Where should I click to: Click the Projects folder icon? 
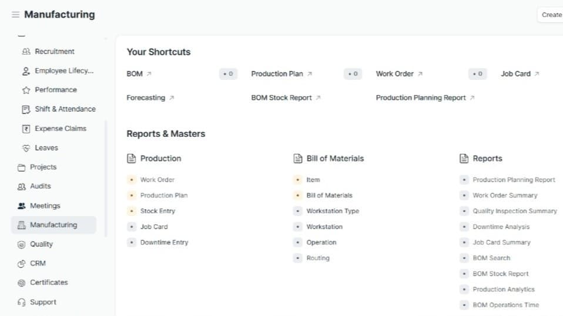(21, 167)
